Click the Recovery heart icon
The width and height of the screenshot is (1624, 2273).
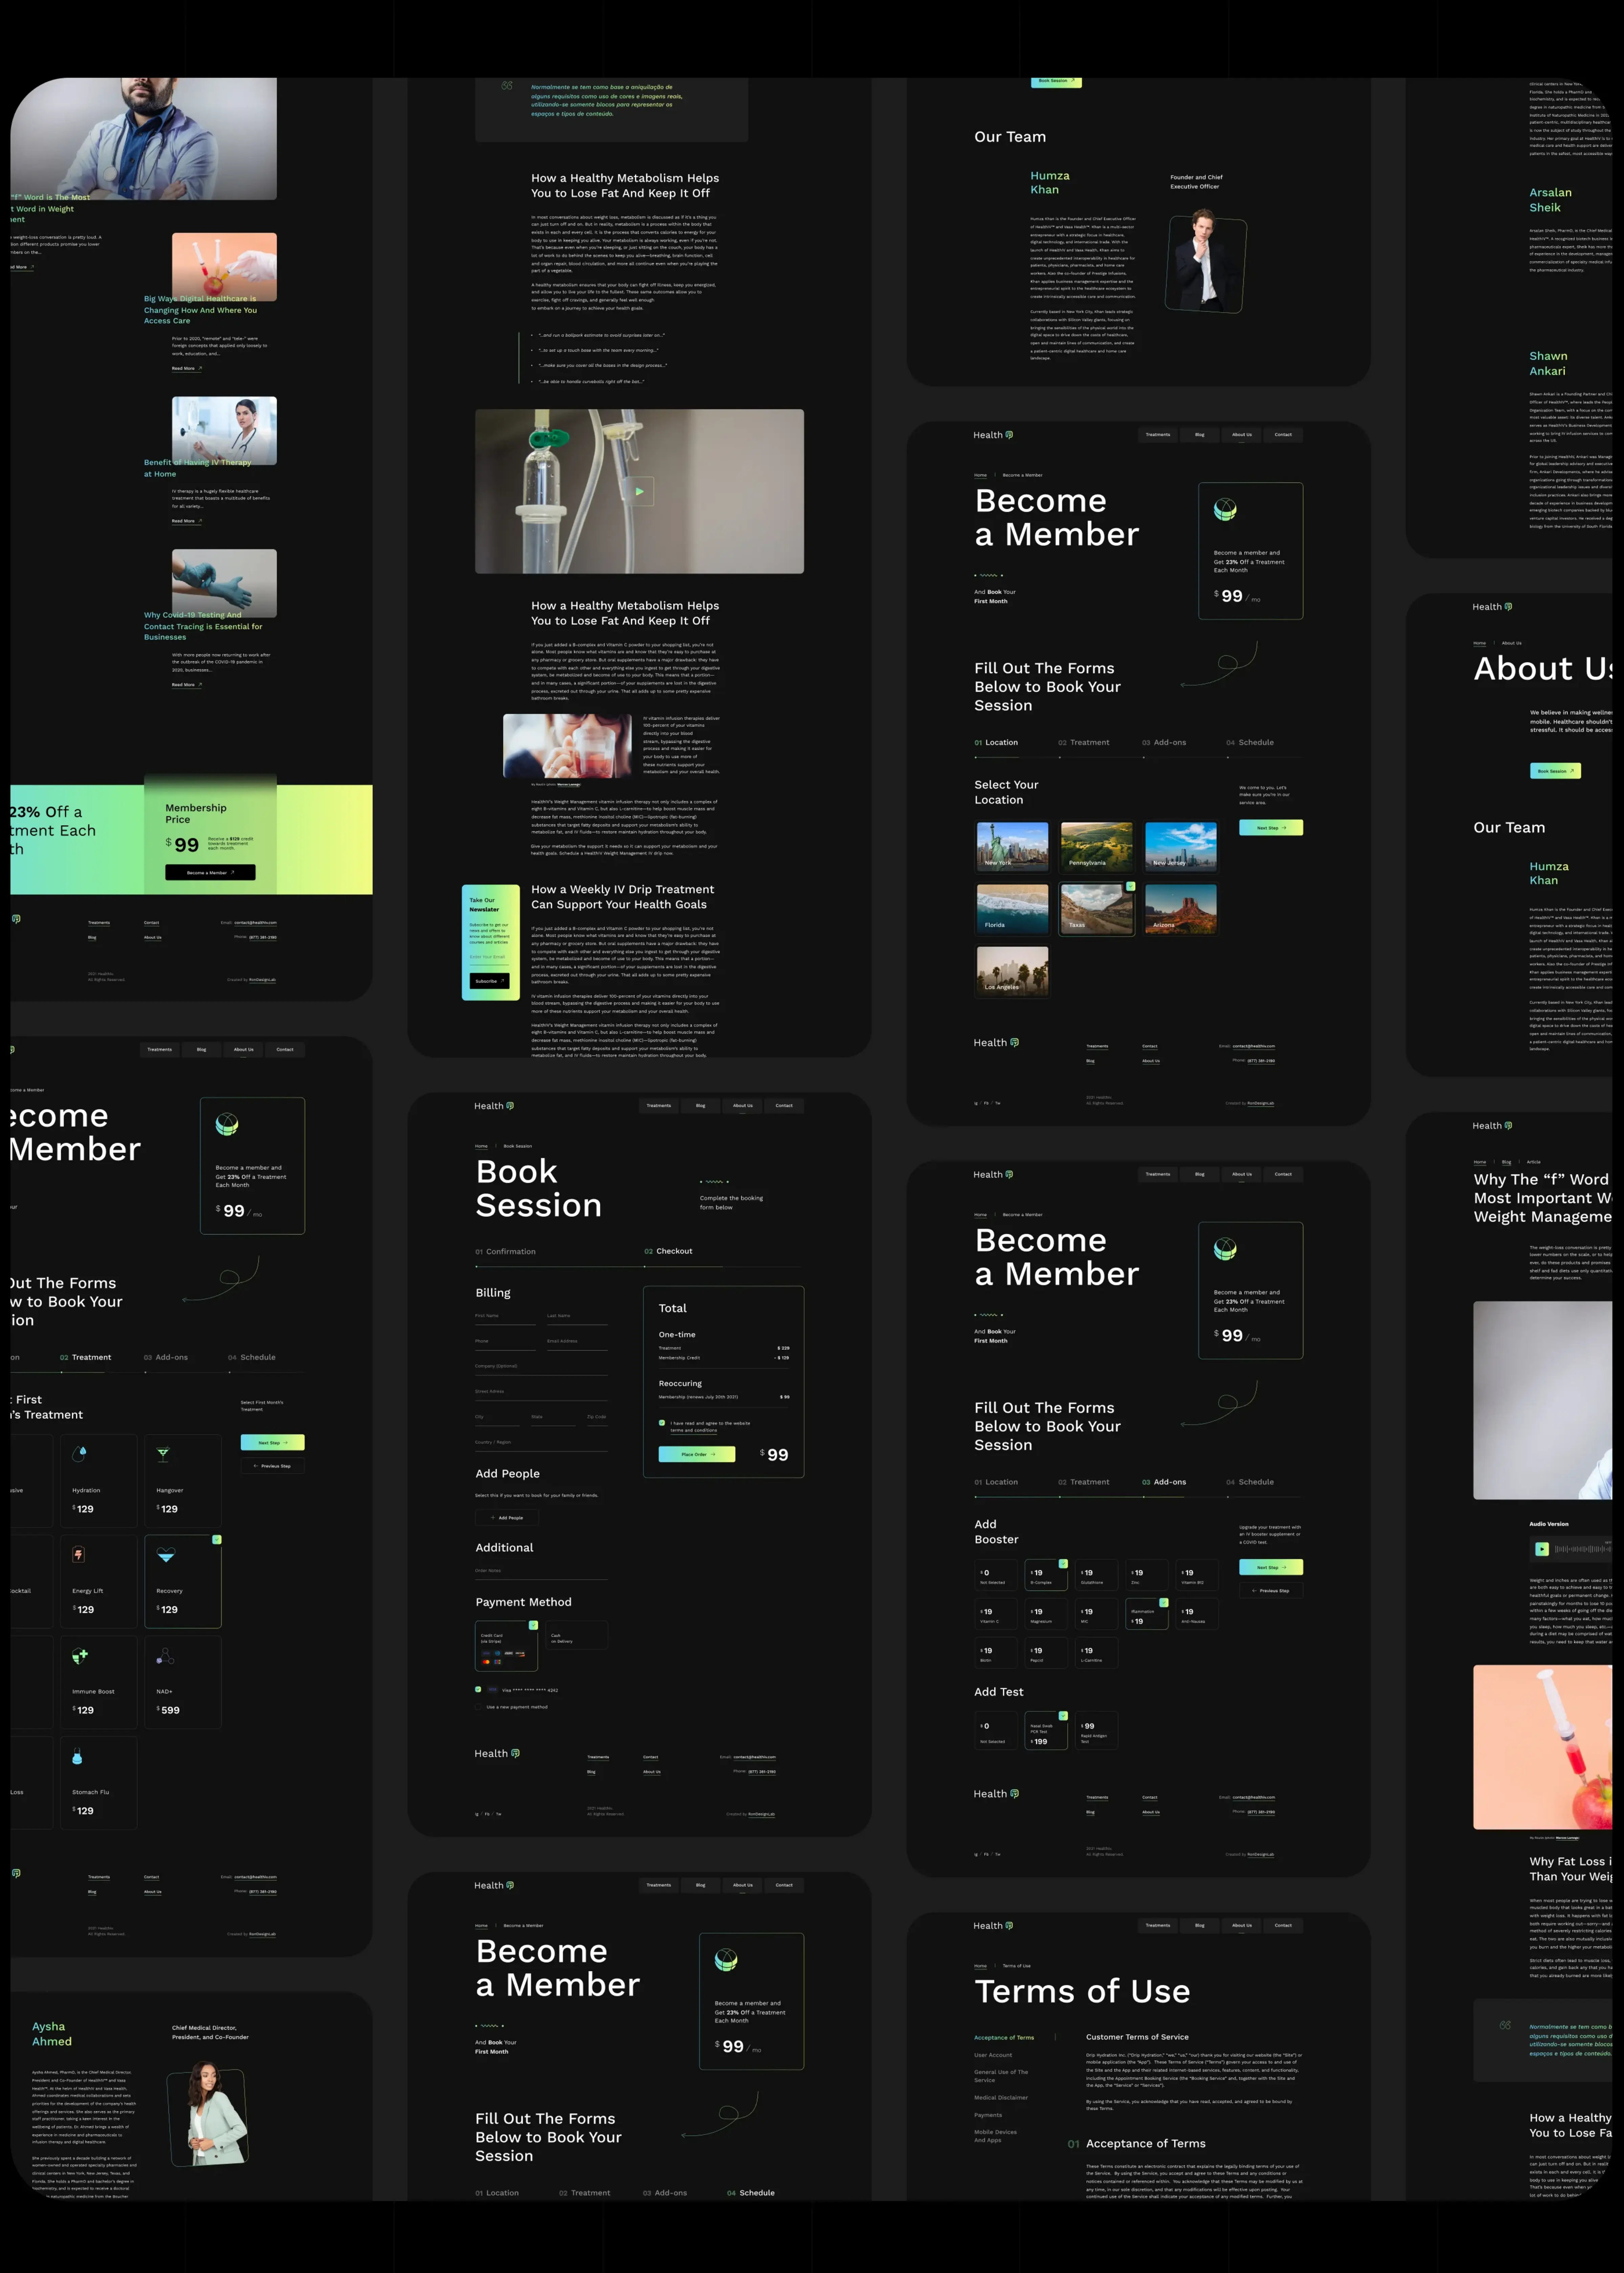[166, 1555]
